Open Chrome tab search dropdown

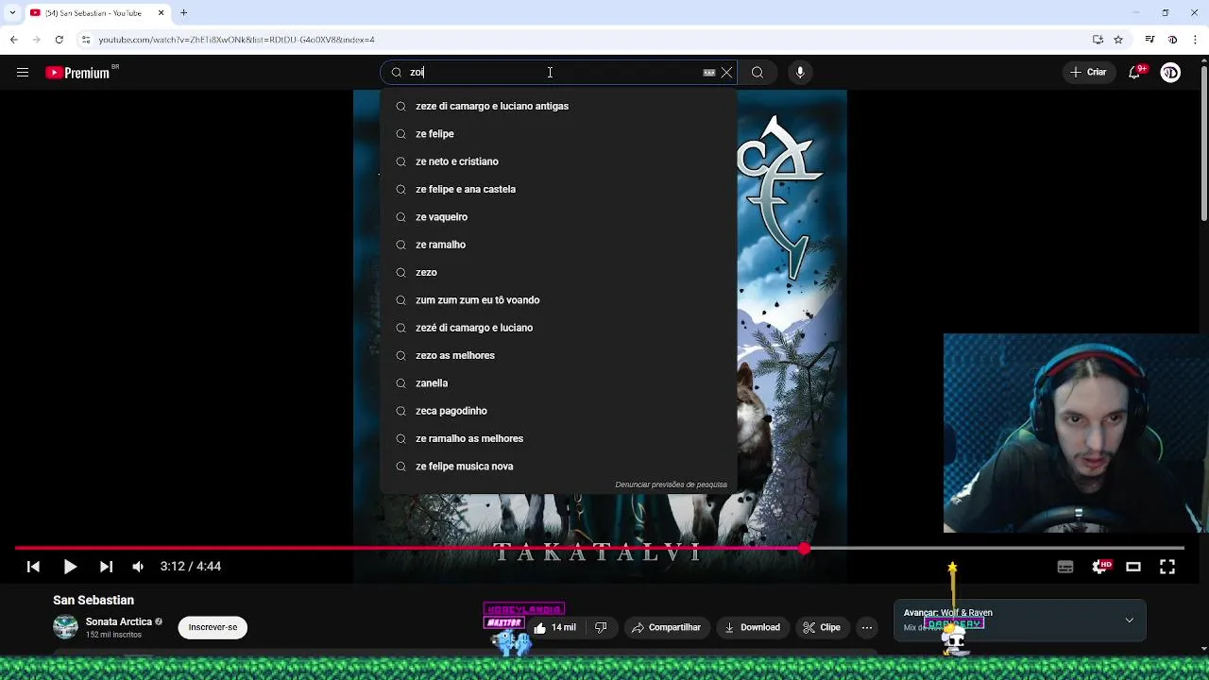click(x=12, y=13)
